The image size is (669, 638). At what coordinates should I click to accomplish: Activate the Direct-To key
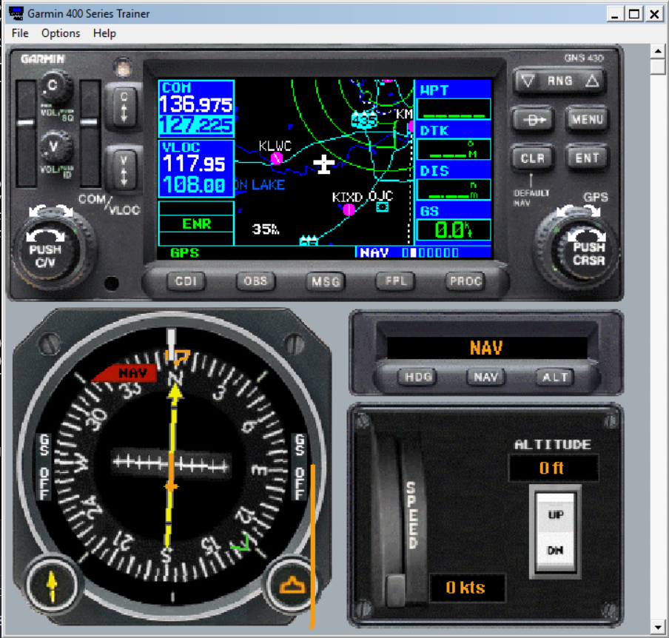coord(534,120)
